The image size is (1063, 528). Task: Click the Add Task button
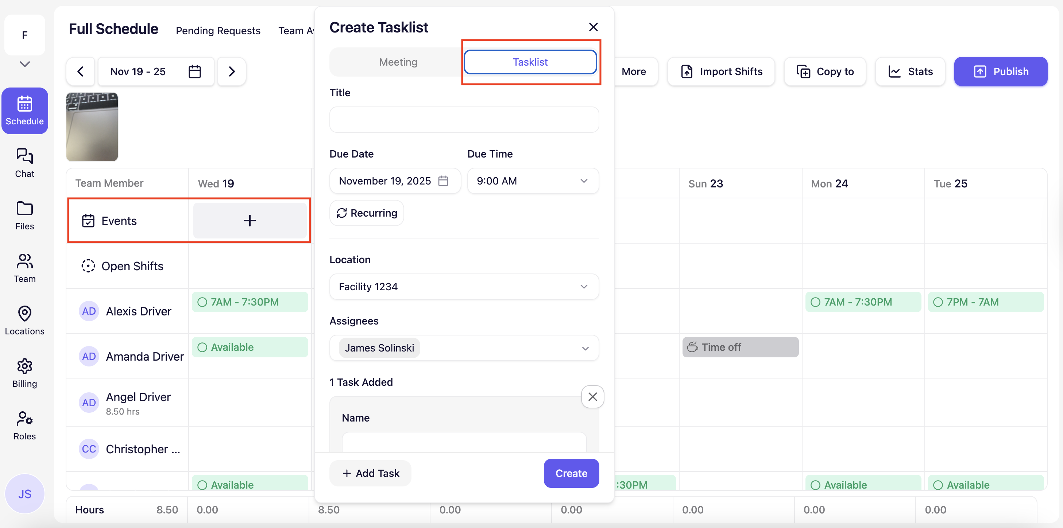click(370, 473)
